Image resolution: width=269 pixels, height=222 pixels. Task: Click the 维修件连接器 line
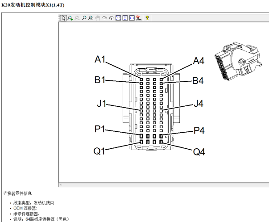click(26, 214)
